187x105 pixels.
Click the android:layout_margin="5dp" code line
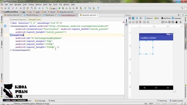point(34,41)
